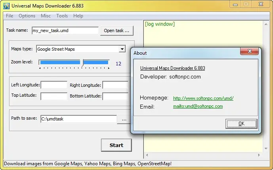The image size is (273, 170).
Task: Click the [log window] text
Action: point(160,24)
